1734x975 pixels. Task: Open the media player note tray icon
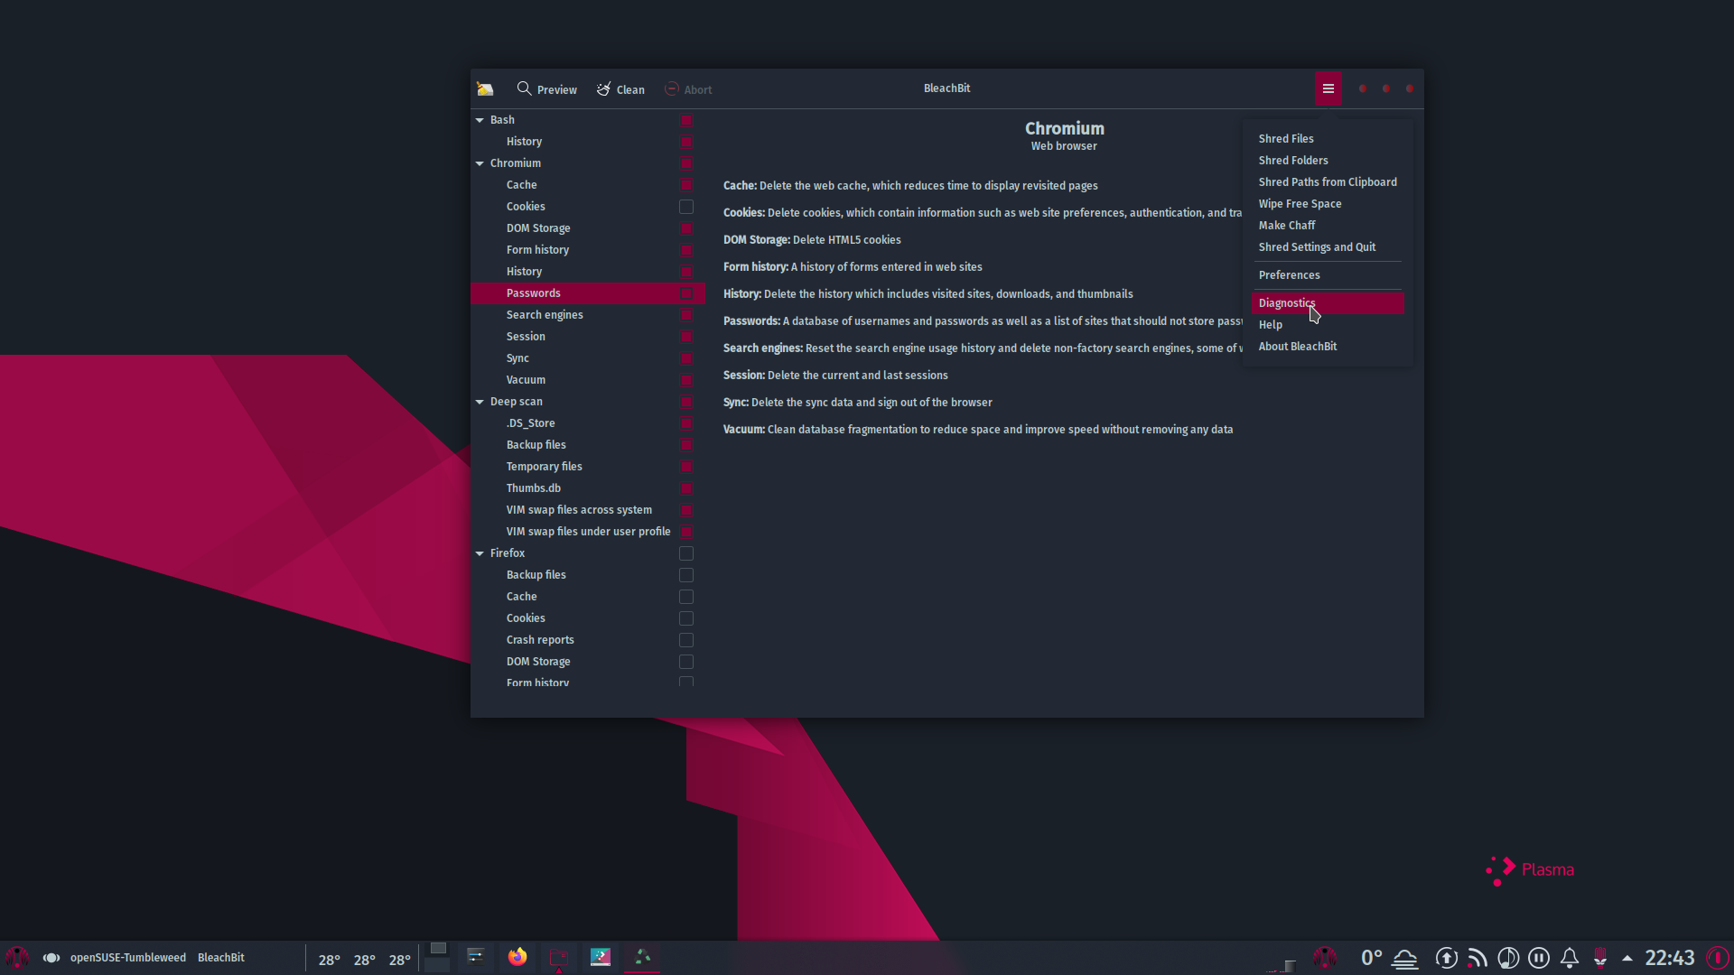(1508, 958)
